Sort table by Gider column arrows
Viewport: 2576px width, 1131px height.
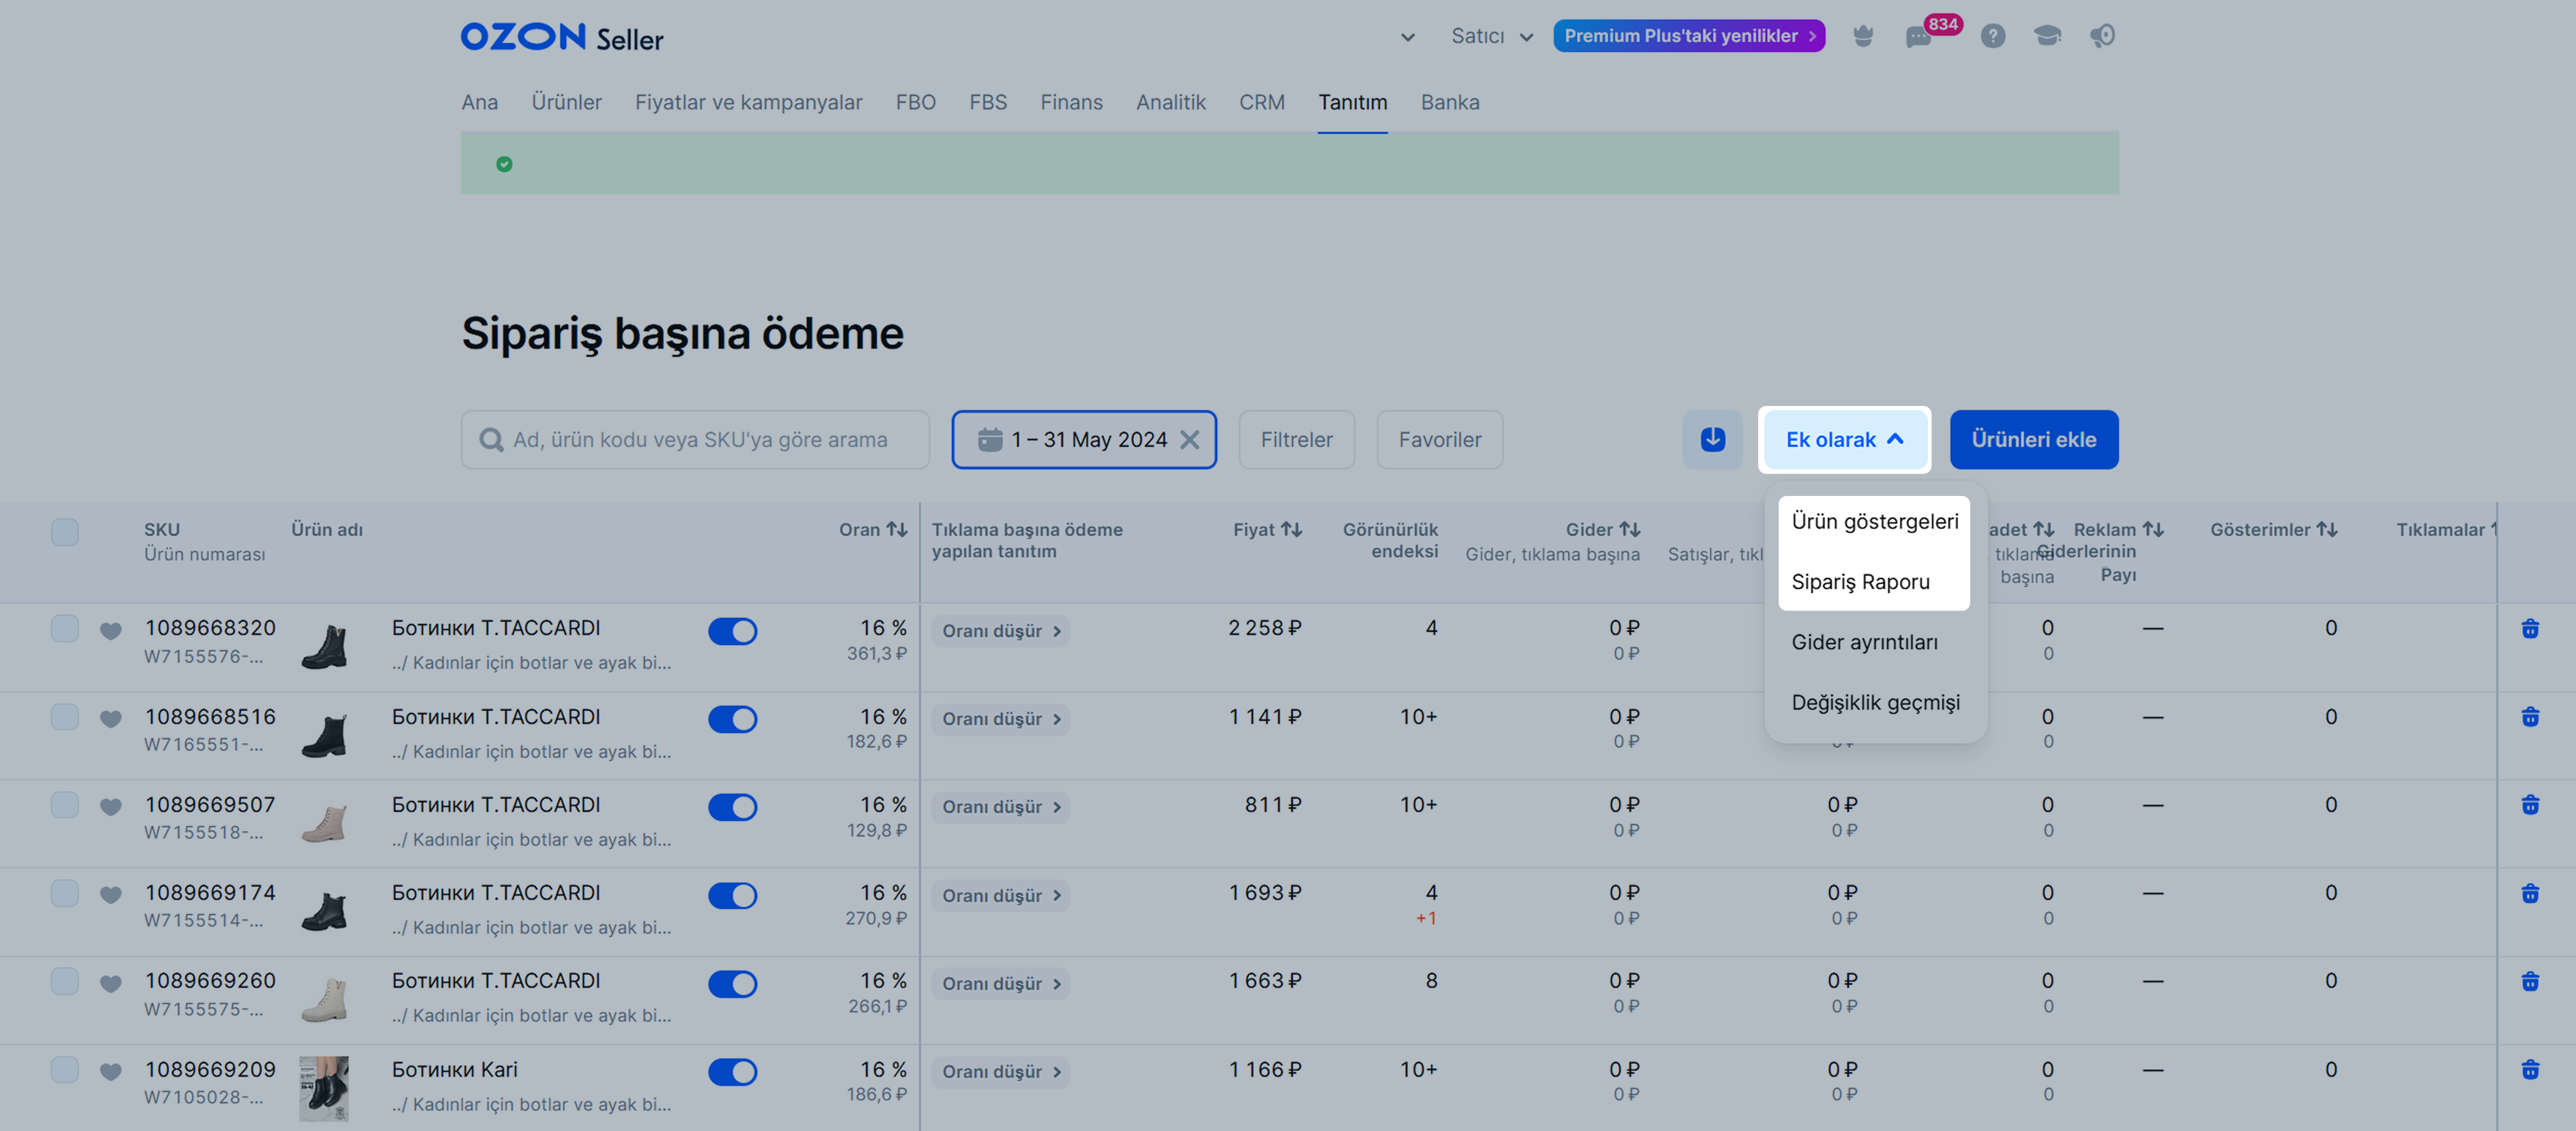coord(1630,530)
